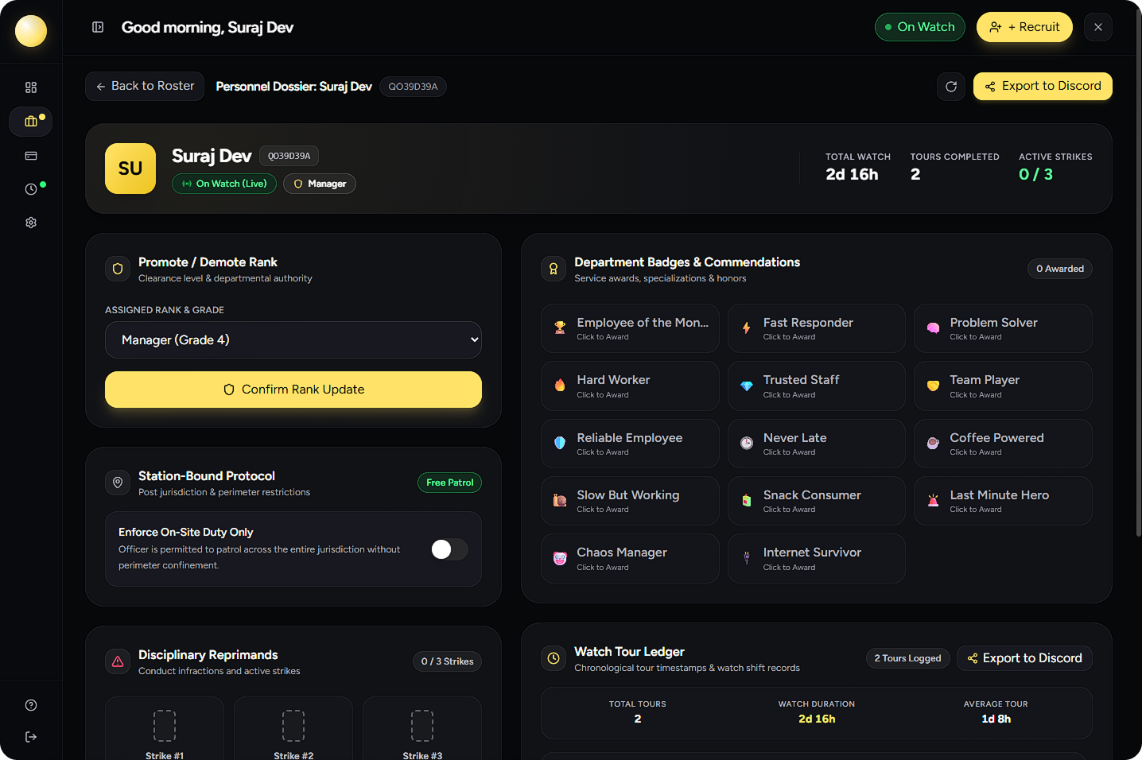Click the yellow sun logo
The height and width of the screenshot is (760, 1142).
click(31, 31)
